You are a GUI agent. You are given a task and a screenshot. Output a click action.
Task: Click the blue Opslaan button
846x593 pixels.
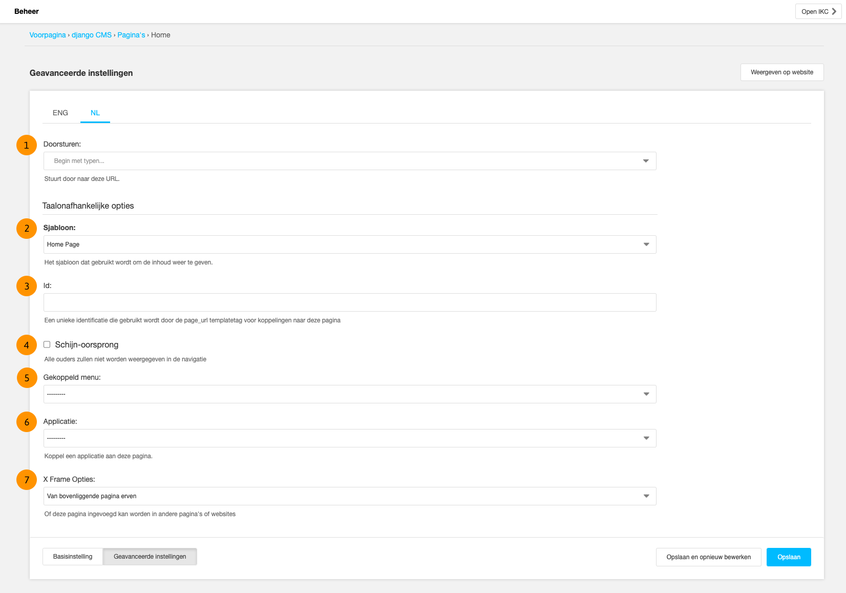788,557
